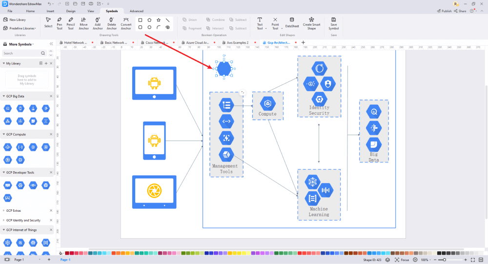Open the More Symbols dropdown
Screen dimensions: 488x264
point(21,44)
